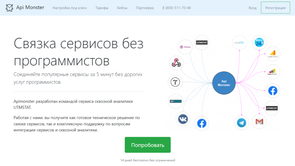Click the Api Monster brand name
Viewport: 295px width, 166px height.
click(30, 7)
